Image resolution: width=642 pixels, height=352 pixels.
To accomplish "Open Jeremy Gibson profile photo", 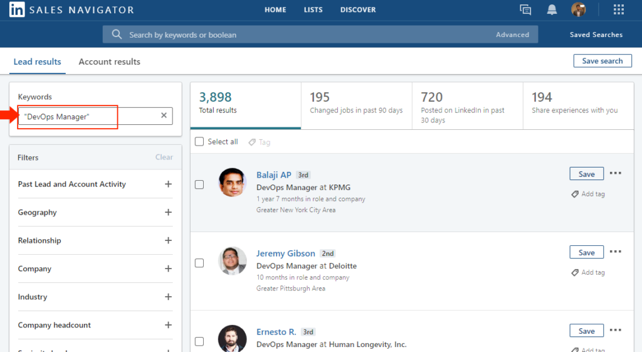I will 232,260.
